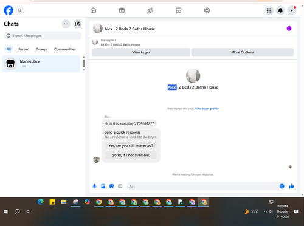
Task: Open the Video tab icon
Action: [122, 10]
